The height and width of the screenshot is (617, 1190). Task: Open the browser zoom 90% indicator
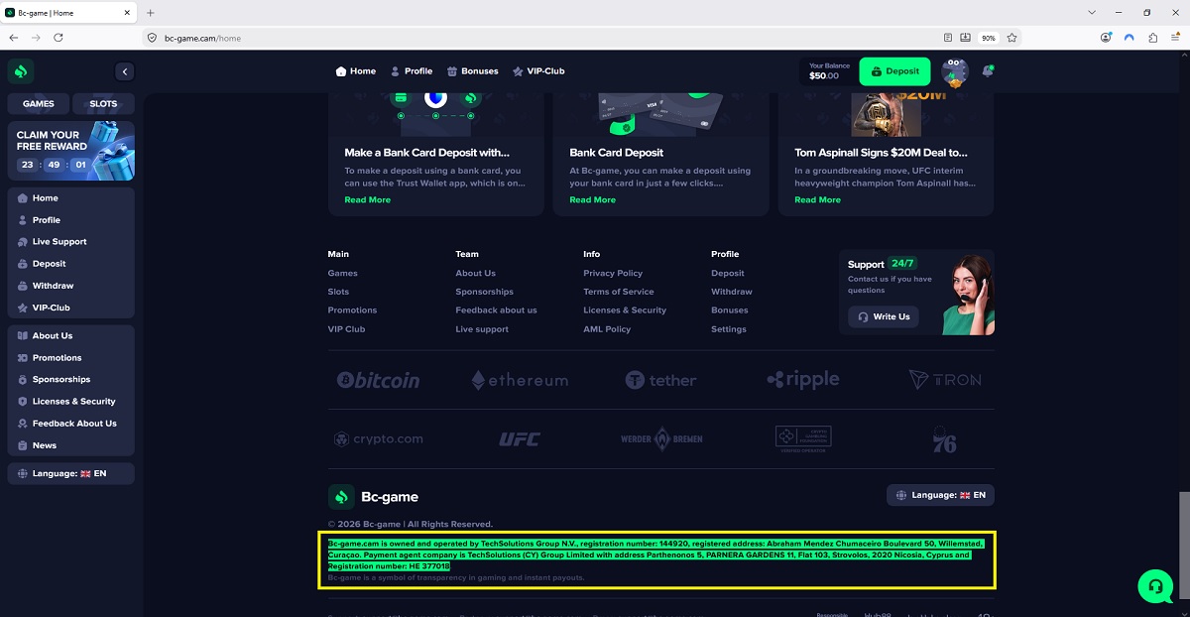[x=988, y=38]
